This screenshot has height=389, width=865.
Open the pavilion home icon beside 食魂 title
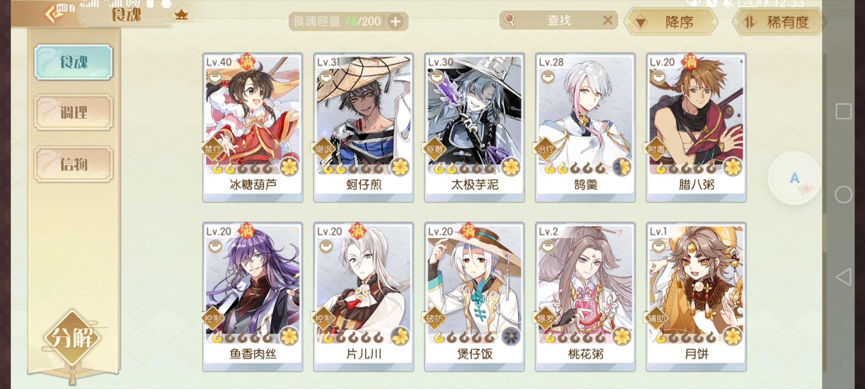coord(181,15)
